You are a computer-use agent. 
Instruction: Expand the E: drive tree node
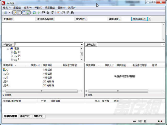coord(12,59)
